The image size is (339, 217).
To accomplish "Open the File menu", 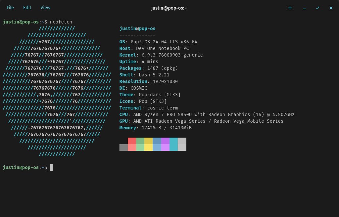I will click(x=10, y=8).
